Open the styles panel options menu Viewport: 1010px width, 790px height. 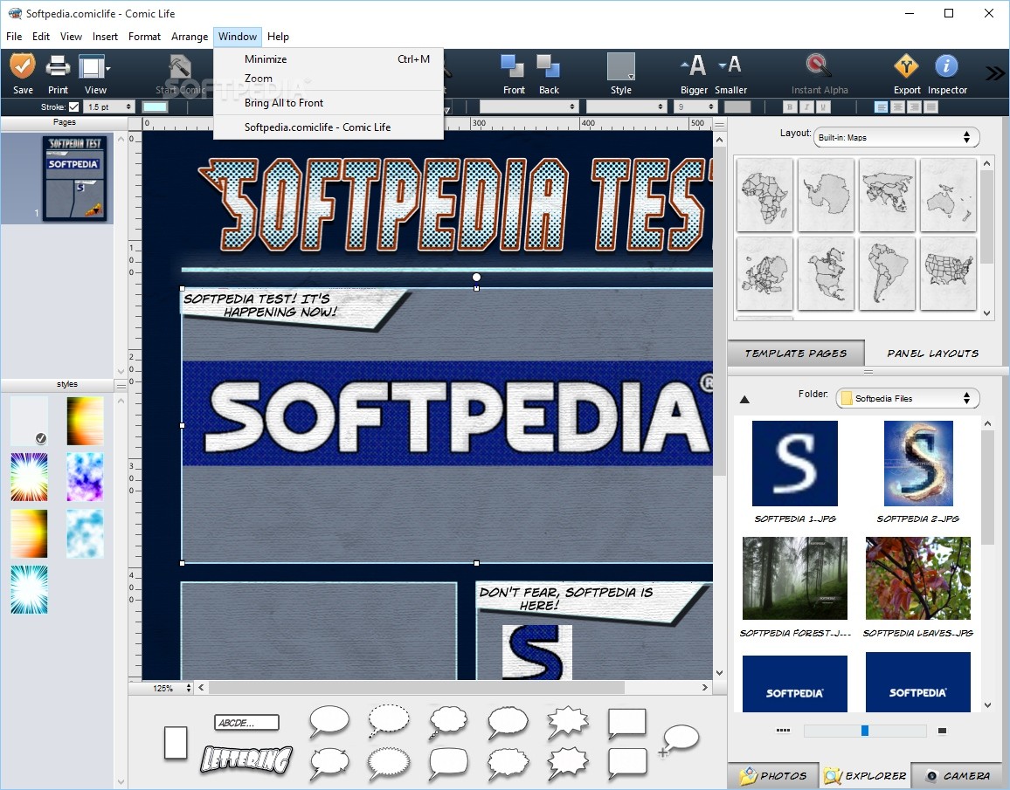pos(121,385)
